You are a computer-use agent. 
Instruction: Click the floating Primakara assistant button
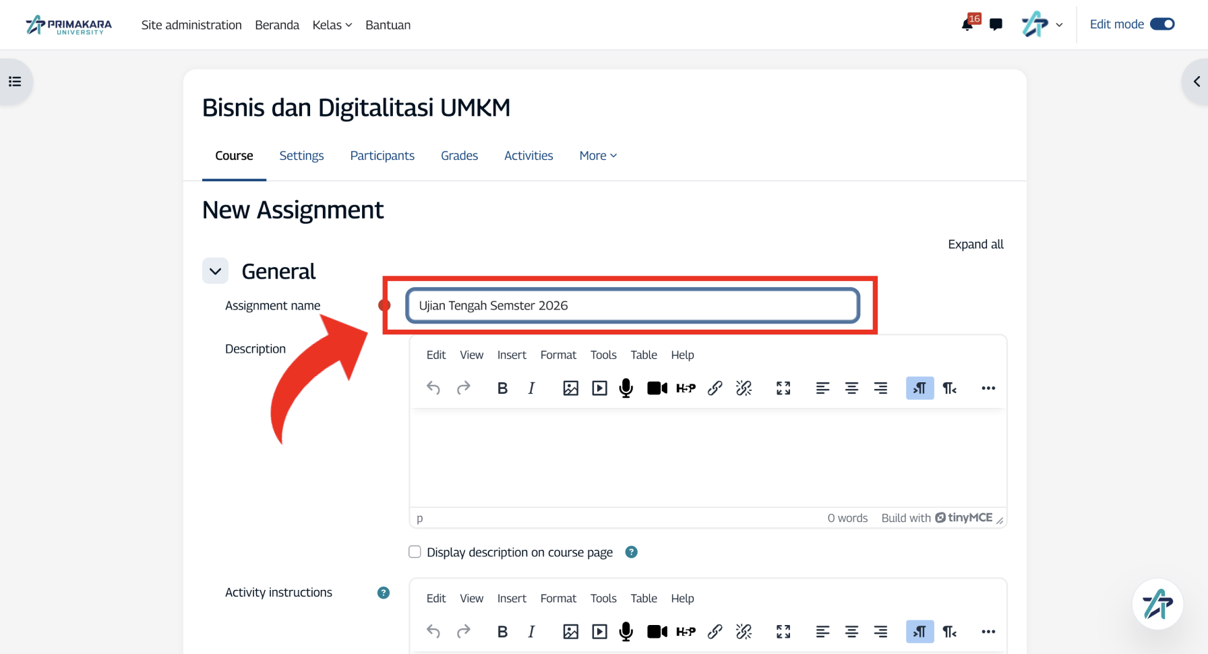point(1157,604)
